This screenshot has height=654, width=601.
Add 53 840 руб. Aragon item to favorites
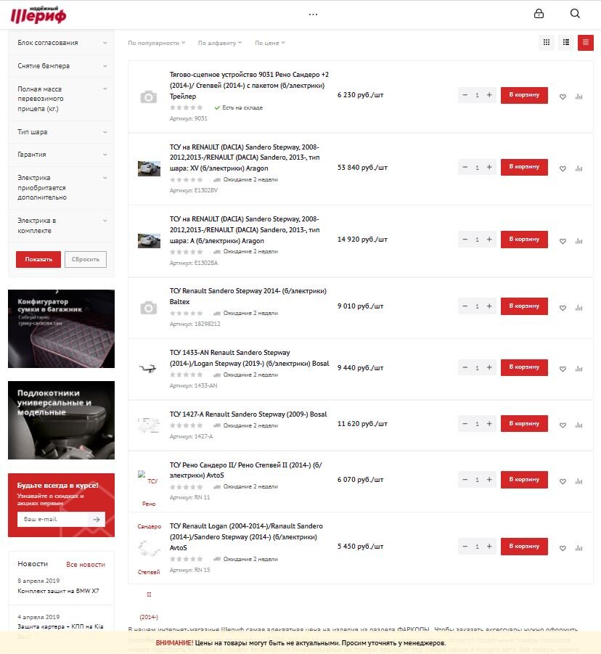tap(563, 169)
